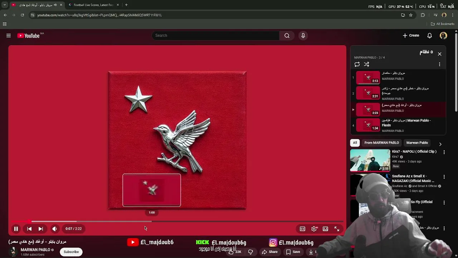Go to the YouTube home logo
Screen dimensions: 458x258
[x=28, y=35]
